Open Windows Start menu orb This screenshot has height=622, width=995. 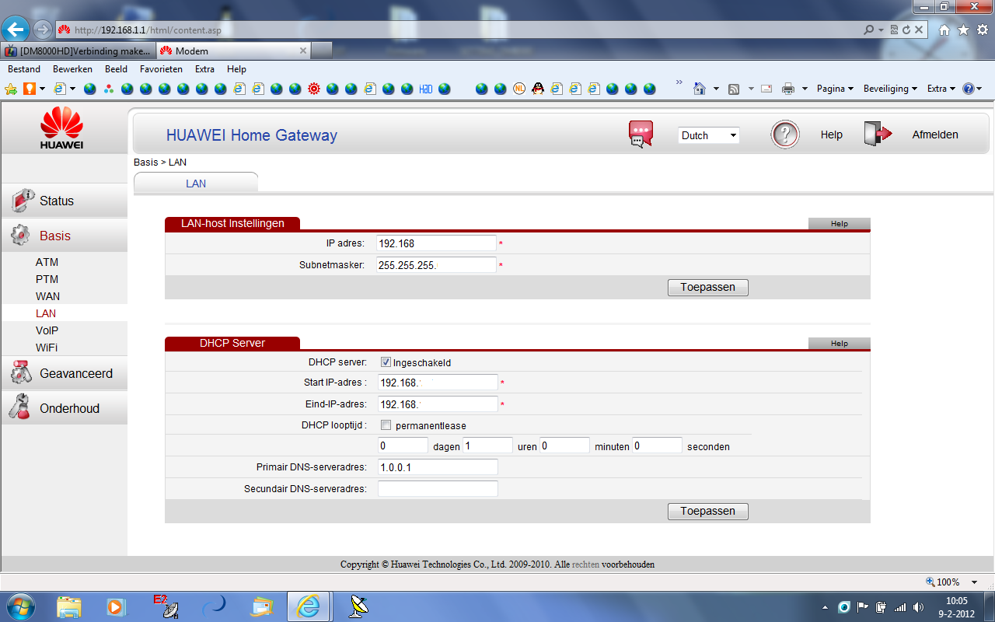pos(19,606)
